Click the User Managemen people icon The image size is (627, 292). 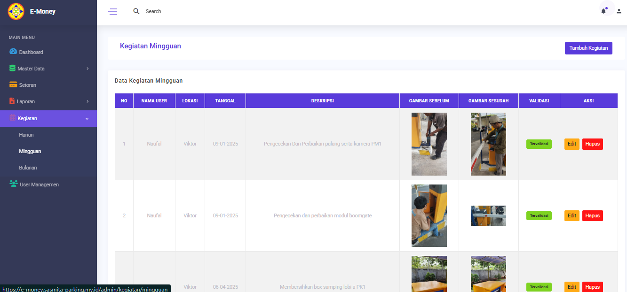click(14, 184)
